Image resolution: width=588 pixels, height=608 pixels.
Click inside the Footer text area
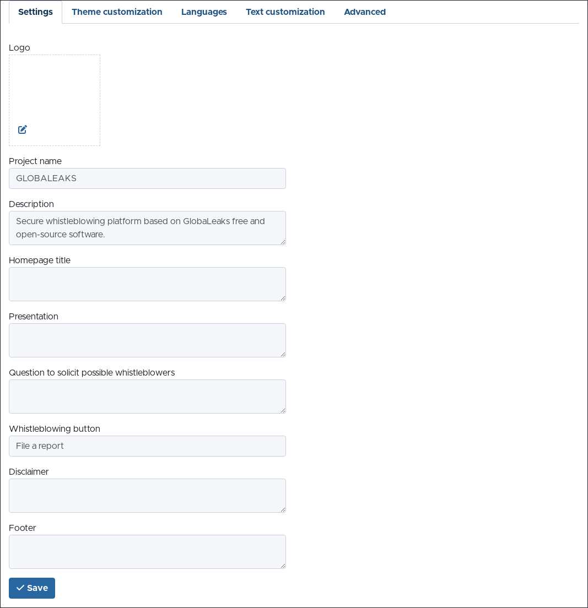click(x=147, y=552)
